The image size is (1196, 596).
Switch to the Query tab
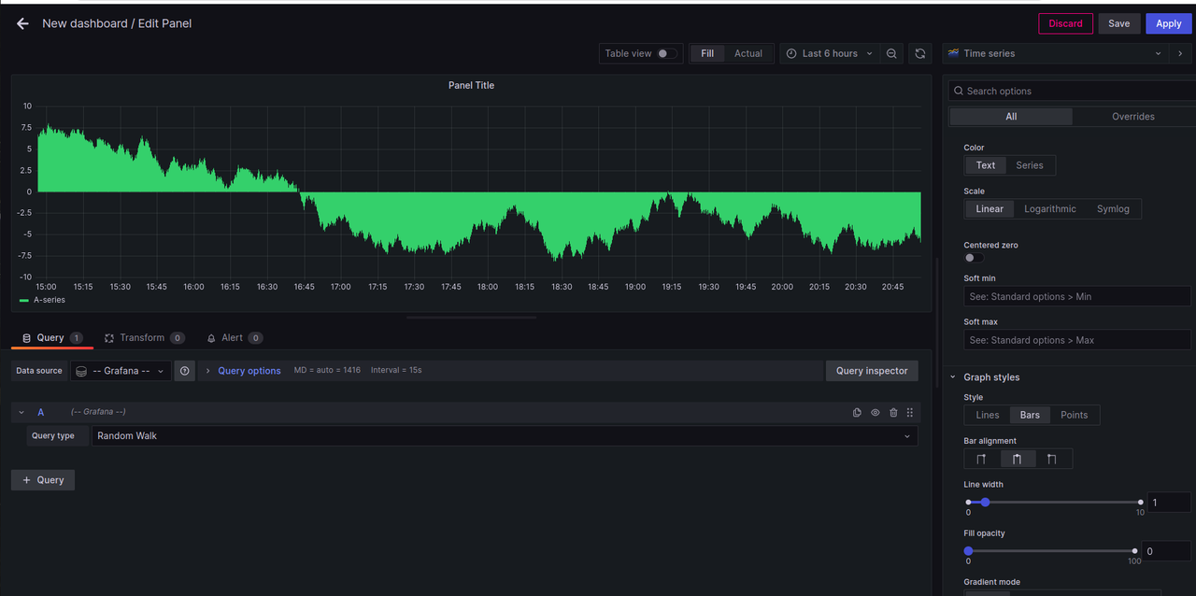[52, 338]
